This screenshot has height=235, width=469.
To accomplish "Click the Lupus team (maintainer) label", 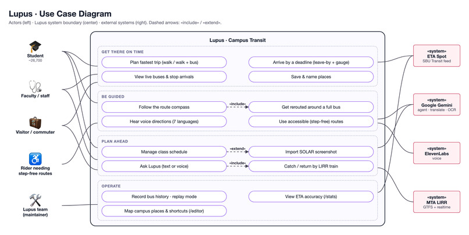I will [35, 212].
